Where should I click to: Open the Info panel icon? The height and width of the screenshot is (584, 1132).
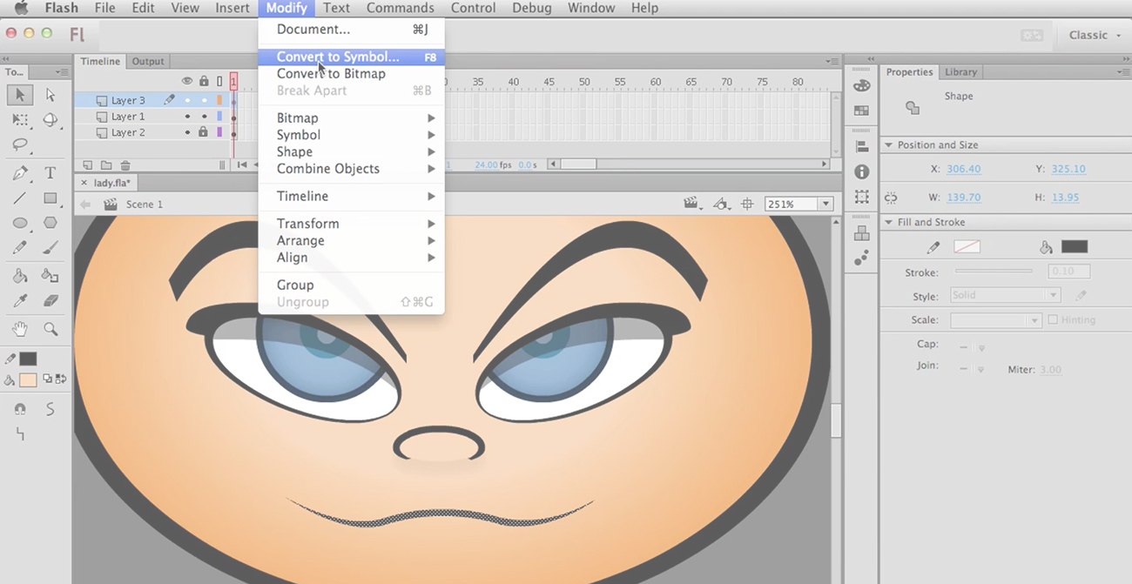tap(861, 172)
